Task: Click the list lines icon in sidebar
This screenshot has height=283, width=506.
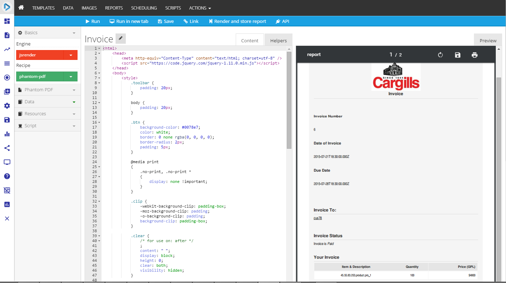Action: [x=7, y=63]
